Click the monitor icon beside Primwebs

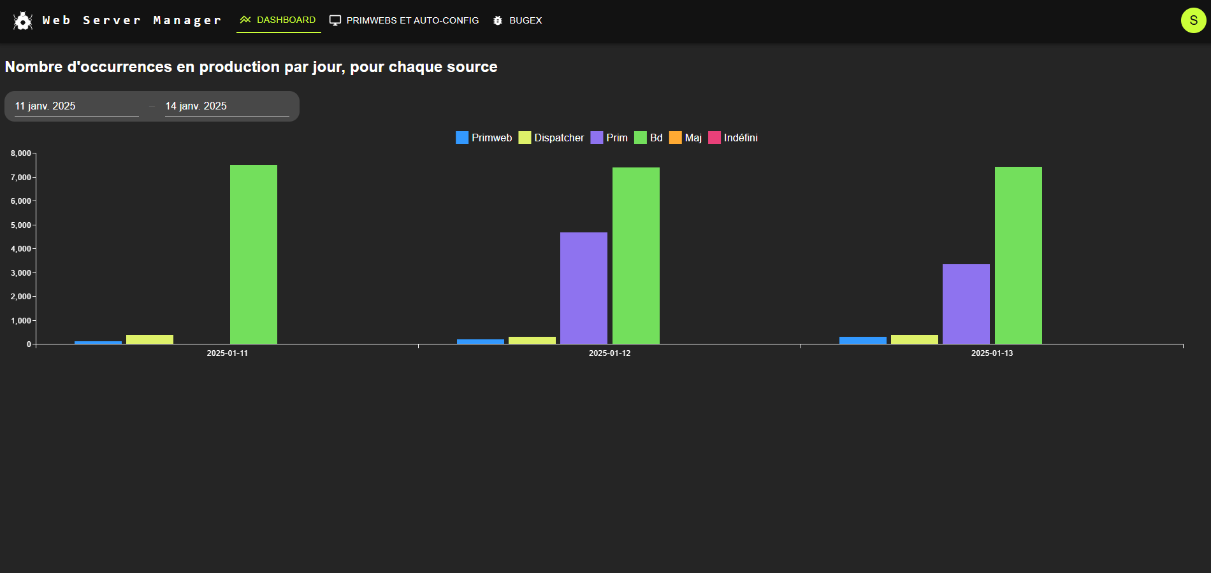tap(335, 20)
